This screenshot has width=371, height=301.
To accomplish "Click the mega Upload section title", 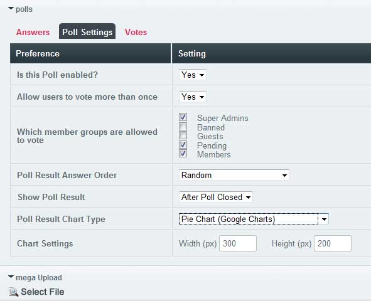I will click(x=39, y=278).
